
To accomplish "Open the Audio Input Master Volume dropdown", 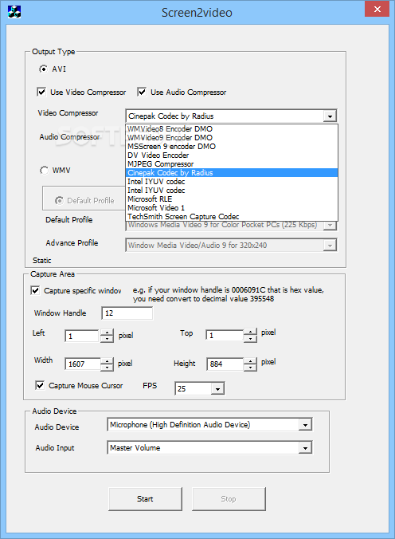I will (x=305, y=448).
